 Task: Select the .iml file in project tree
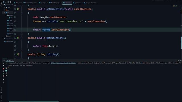pyautogui.click(x=8, y=36)
